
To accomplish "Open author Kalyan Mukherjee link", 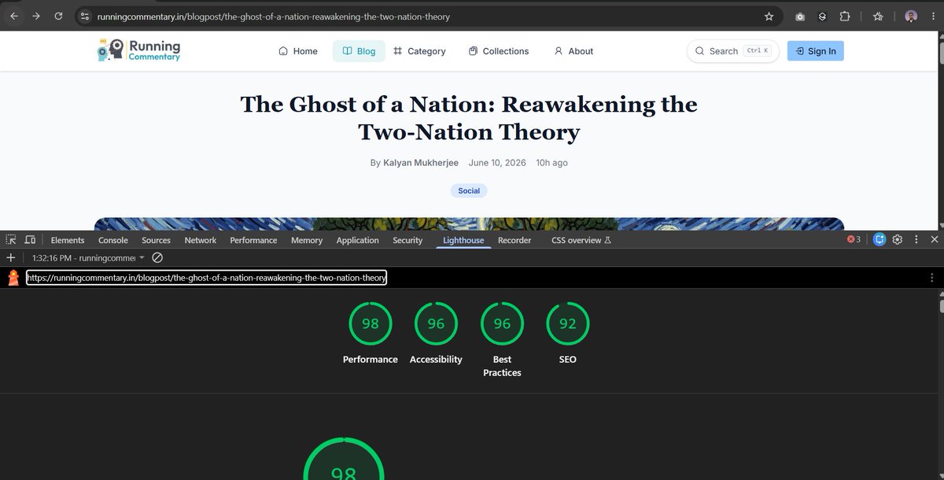I will pyautogui.click(x=421, y=163).
